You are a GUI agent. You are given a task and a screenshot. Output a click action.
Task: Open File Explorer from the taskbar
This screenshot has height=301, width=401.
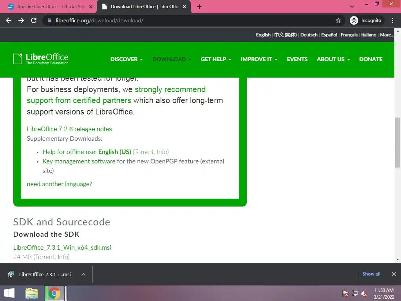click(32, 293)
